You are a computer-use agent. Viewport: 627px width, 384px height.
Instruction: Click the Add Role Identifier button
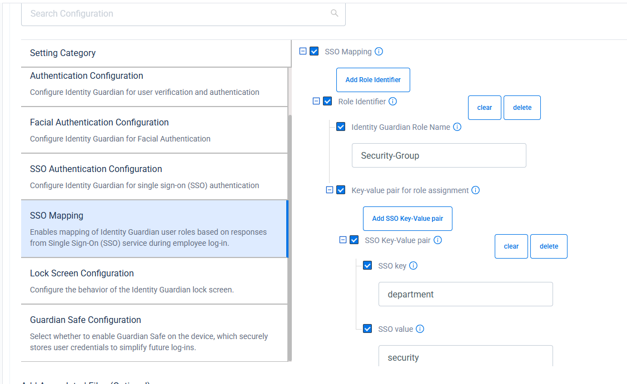point(373,79)
